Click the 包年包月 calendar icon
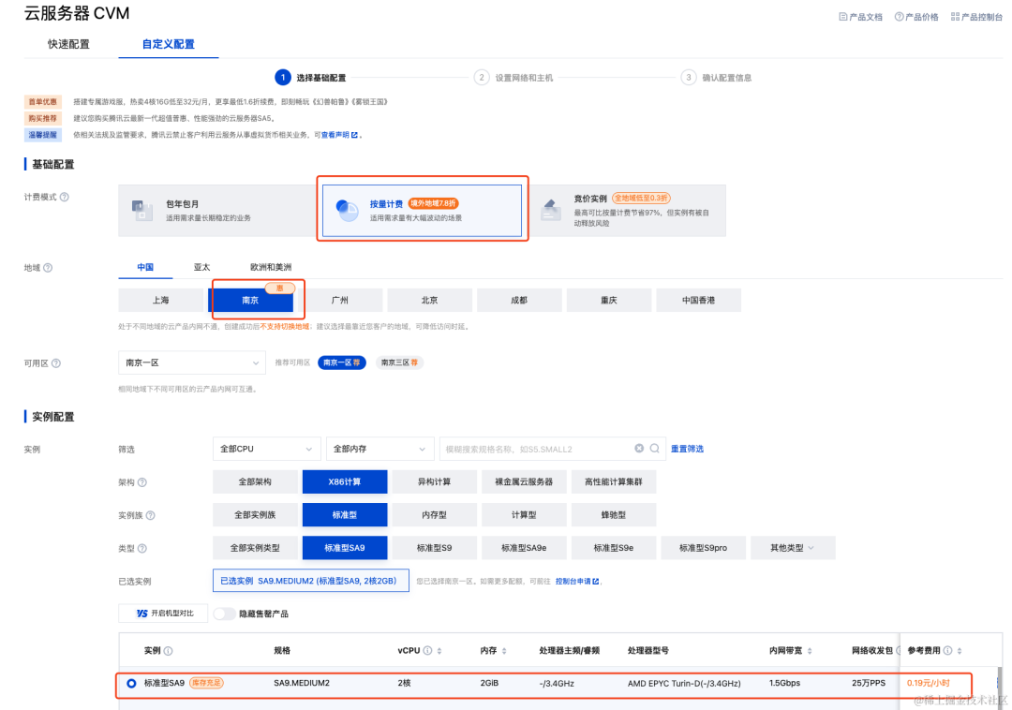 point(142,210)
